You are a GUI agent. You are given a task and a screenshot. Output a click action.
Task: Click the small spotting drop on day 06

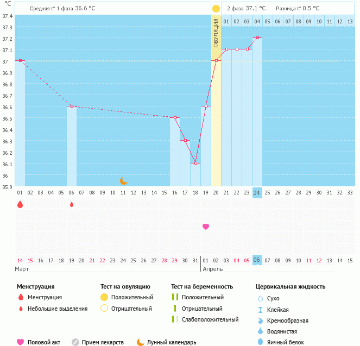point(72,204)
